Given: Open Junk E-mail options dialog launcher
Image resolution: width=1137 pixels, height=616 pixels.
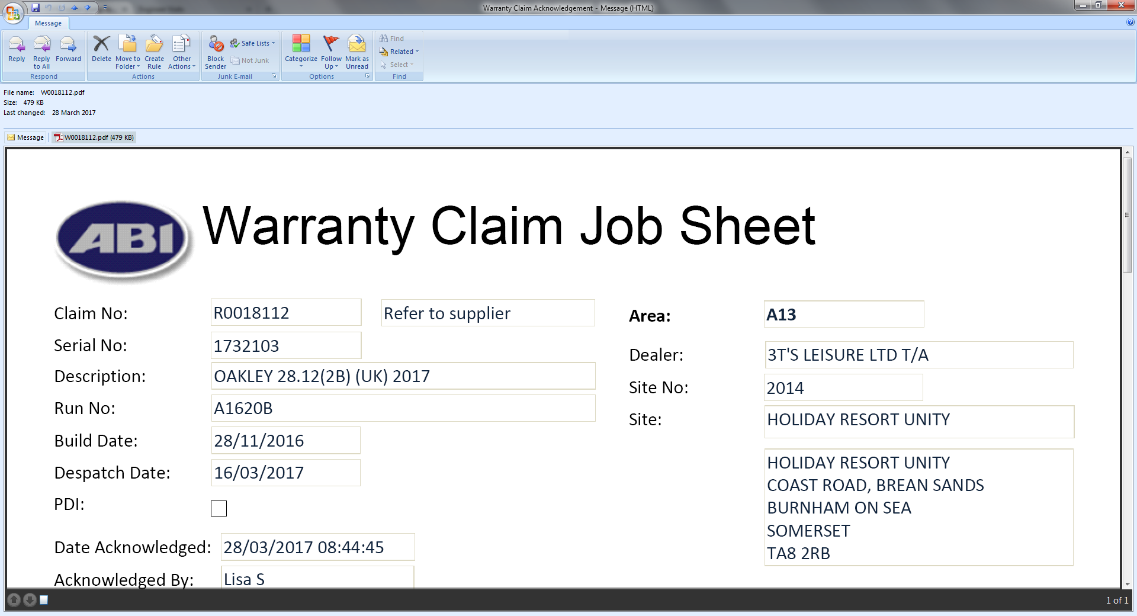Looking at the screenshot, I should [274, 76].
